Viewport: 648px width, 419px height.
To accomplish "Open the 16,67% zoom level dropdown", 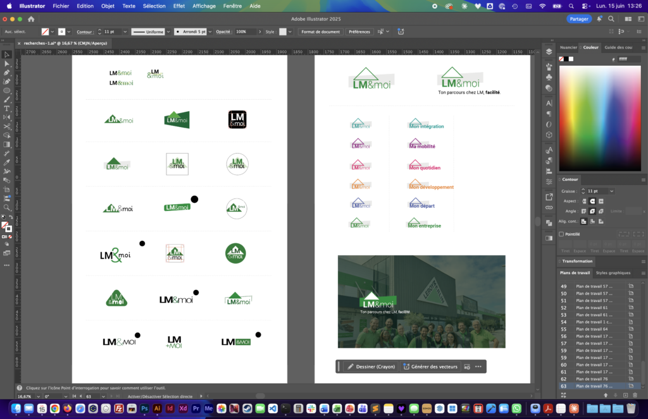I will [39, 396].
